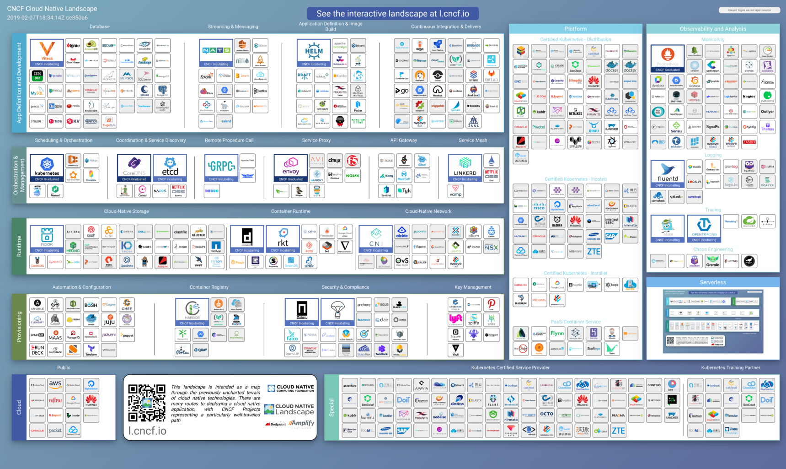
Task: Open the gRPC project card
Action: coord(221,168)
